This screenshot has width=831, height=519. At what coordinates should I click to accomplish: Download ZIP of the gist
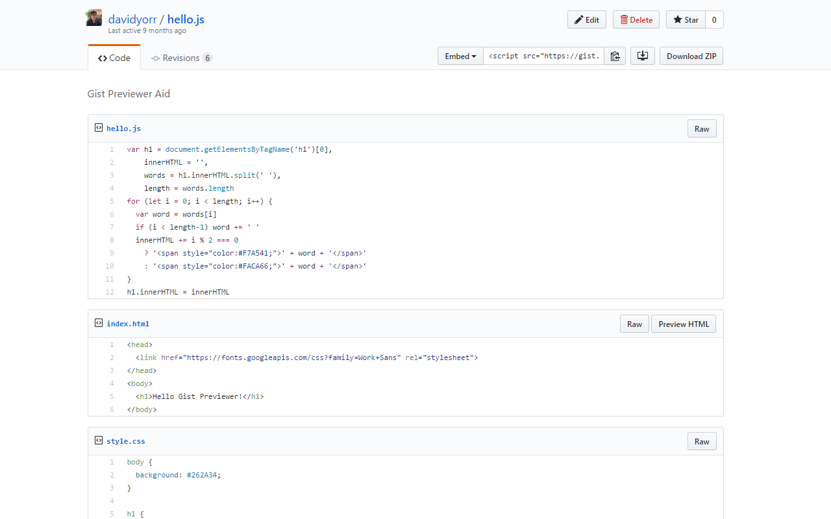pyautogui.click(x=691, y=56)
